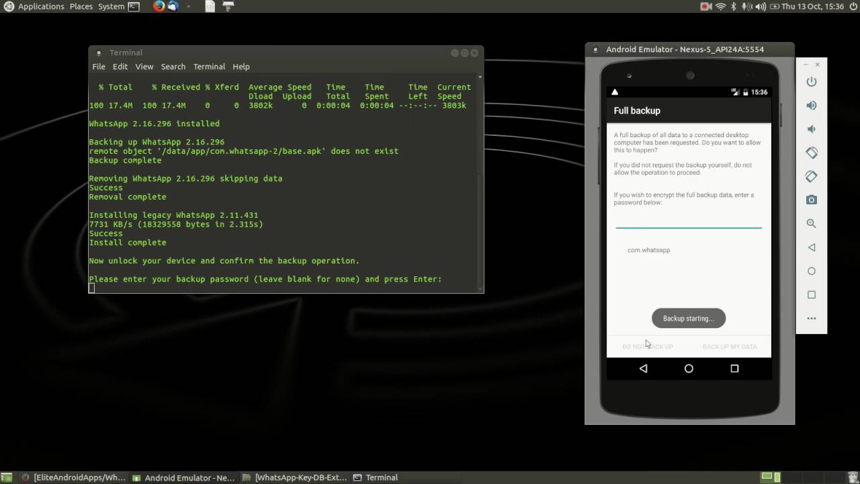860x484 pixels.
Task: Launch Thunderbird from the top panel
Action: point(173,6)
